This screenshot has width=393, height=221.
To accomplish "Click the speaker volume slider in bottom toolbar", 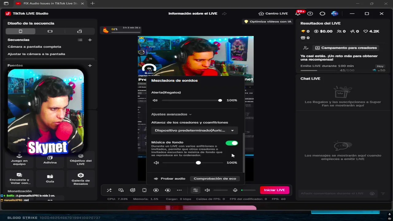I will (221, 190).
